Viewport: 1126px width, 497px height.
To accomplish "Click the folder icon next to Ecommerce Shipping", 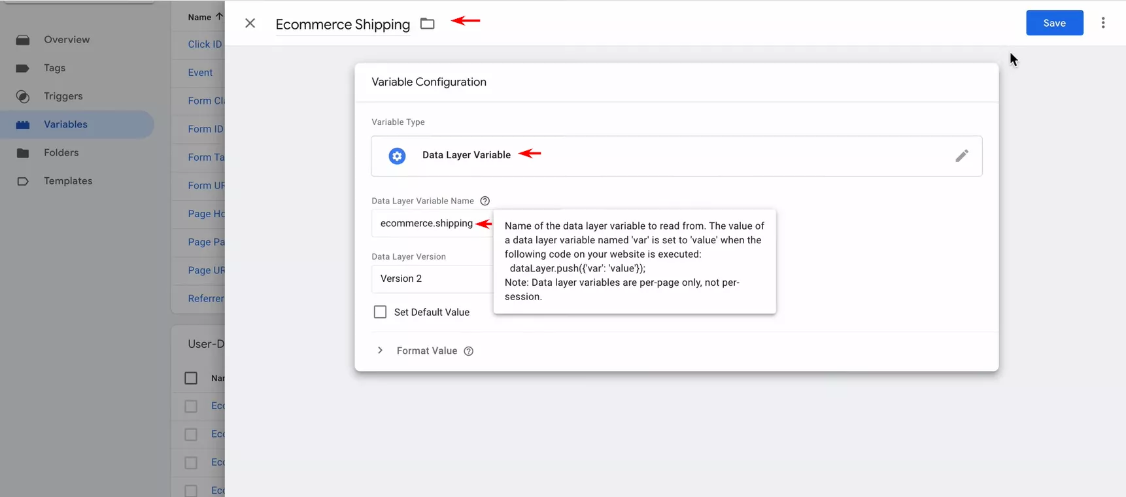I will [x=427, y=24].
